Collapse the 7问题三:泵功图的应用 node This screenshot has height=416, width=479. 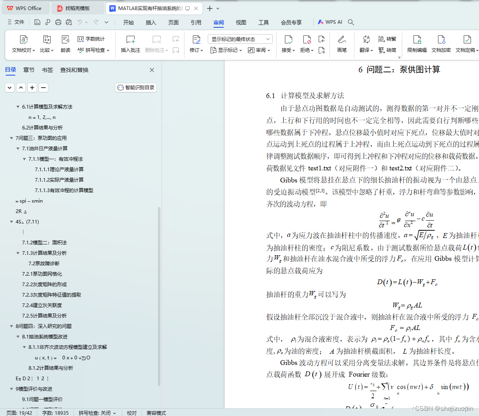coord(11,138)
